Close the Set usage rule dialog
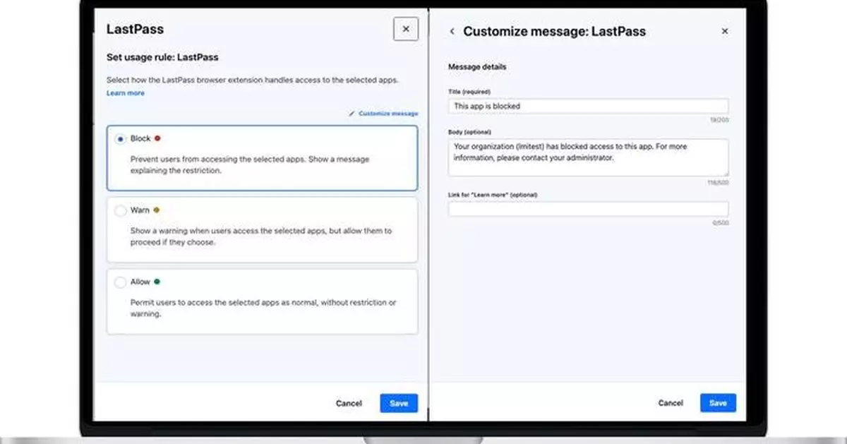Viewport: 847px width, 444px height. [405, 29]
